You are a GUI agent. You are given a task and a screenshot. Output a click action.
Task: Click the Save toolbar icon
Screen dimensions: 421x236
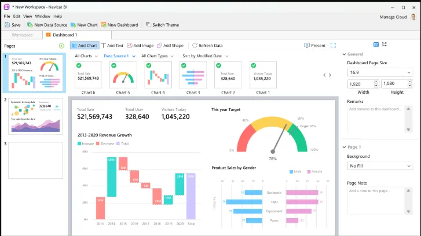tap(8, 25)
